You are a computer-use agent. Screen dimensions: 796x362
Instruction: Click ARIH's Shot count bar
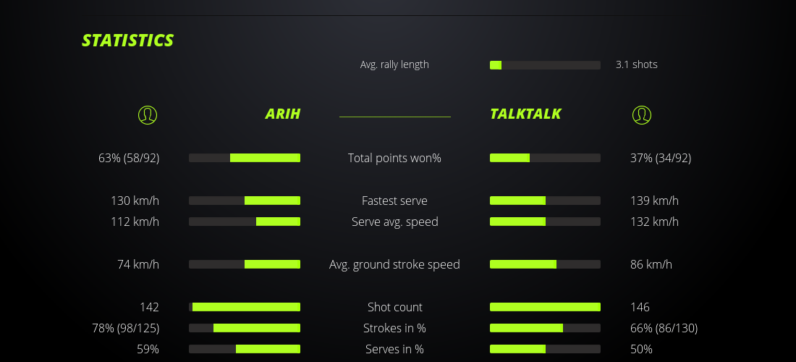tap(245, 307)
